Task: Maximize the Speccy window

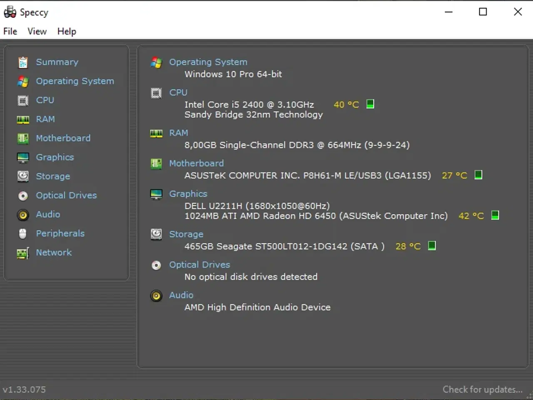Action: [483, 12]
